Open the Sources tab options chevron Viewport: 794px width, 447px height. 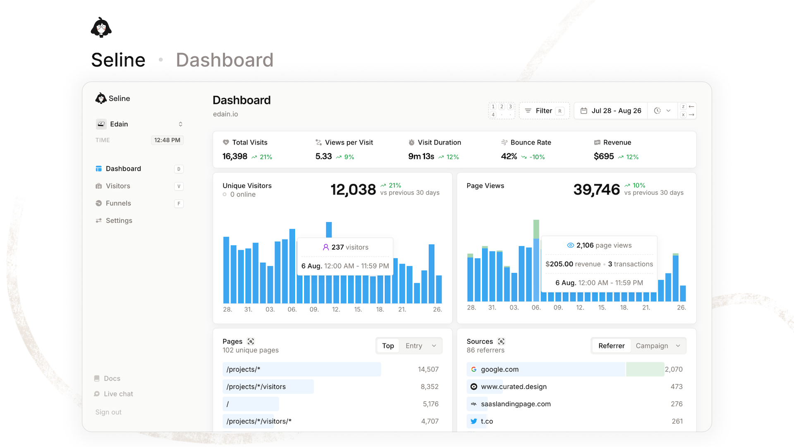click(x=678, y=346)
